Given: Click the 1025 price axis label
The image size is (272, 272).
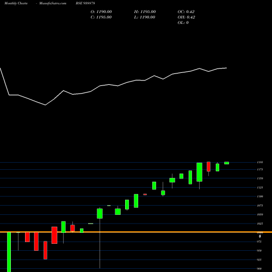Looking at the screenshot, I should (x=260, y=224).
